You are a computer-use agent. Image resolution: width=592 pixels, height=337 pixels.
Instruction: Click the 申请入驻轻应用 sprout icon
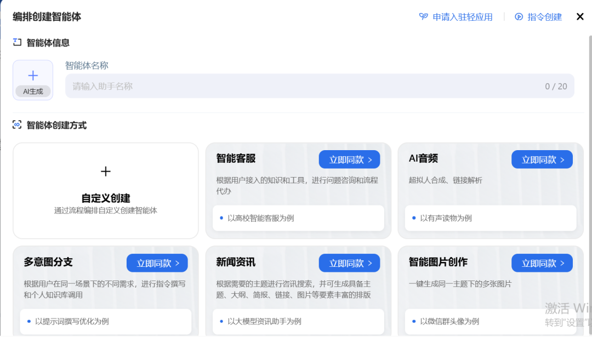(x=424, y=16)
